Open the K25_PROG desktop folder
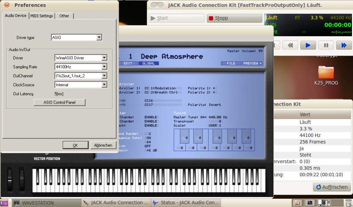353x207 pixels. click(x=326, y=76)
